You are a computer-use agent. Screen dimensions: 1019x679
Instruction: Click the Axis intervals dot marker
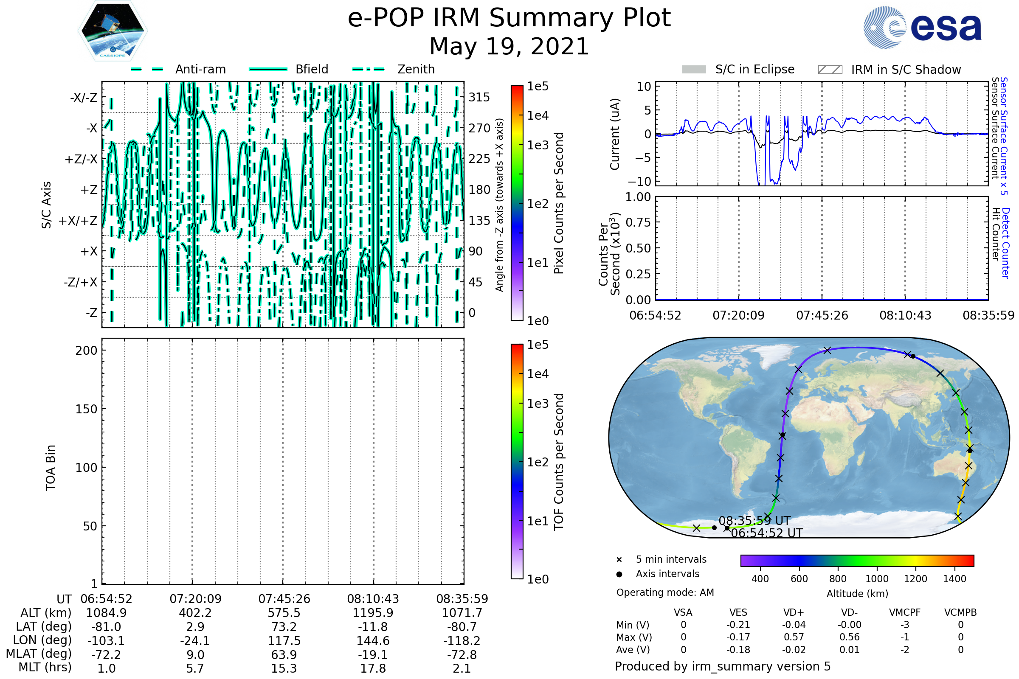click(619, 574)
